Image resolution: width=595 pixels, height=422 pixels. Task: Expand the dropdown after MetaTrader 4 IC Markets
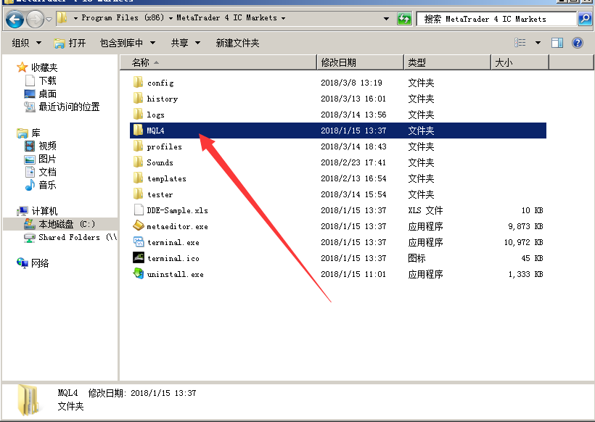283,18
